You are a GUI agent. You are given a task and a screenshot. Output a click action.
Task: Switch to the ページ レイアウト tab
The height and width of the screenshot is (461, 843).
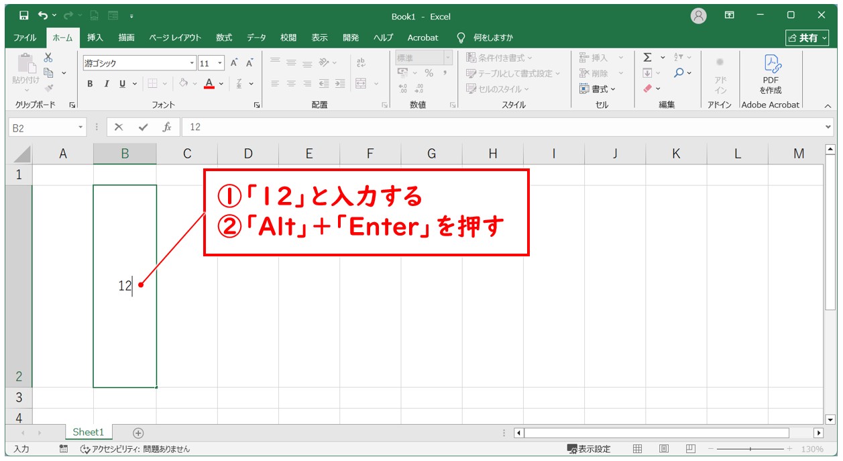175,38
